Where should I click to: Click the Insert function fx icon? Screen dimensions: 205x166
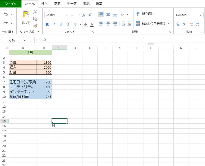pos(45,40)
